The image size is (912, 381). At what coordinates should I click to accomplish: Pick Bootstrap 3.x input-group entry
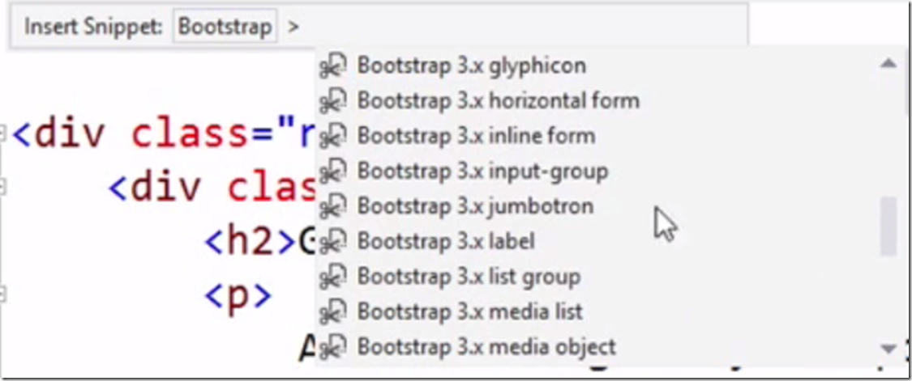(483, 171)
